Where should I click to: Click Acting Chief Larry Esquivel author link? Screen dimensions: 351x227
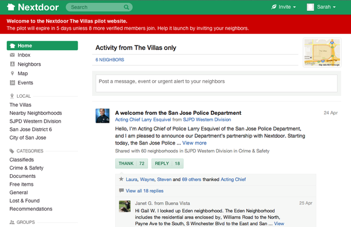[x=143, y=120]
